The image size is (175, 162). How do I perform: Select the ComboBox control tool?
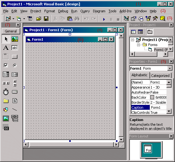[6, 74]
